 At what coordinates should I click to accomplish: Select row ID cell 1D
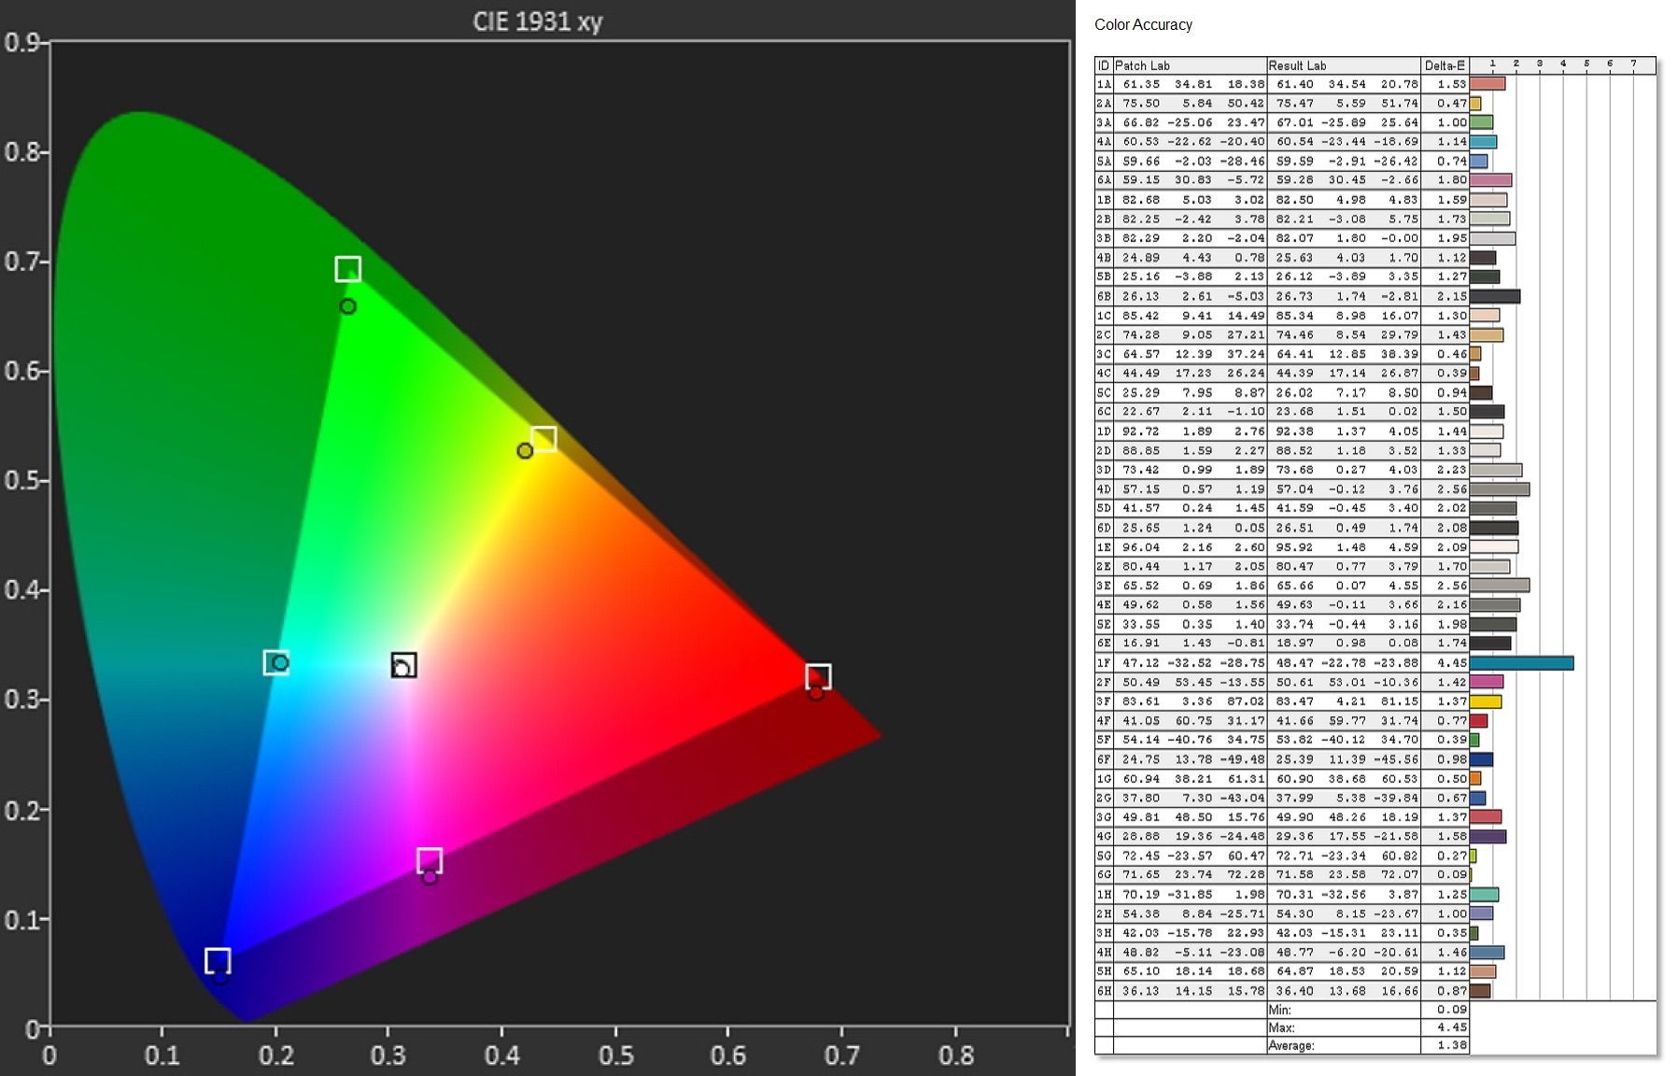click(x=1104, y=432)
